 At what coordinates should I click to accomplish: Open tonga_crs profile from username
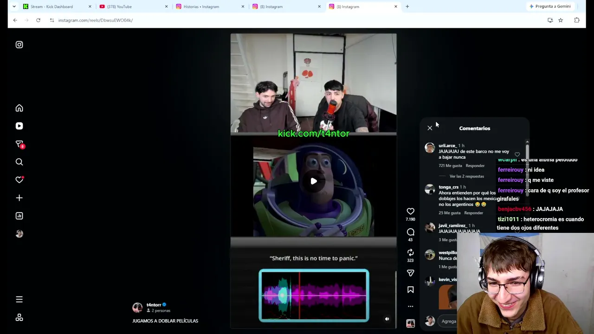coord(448,187)
